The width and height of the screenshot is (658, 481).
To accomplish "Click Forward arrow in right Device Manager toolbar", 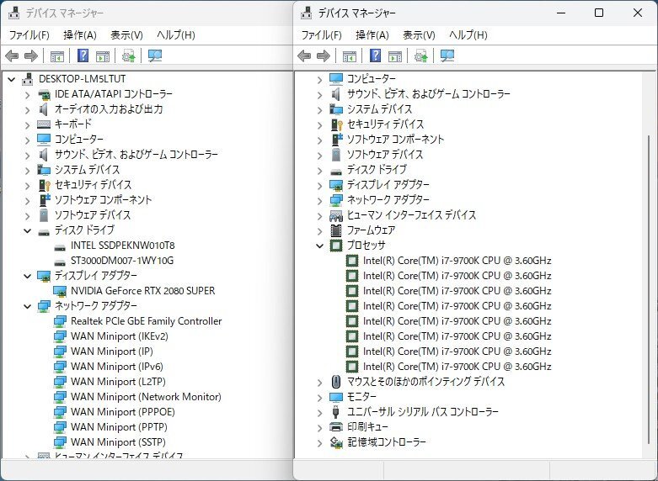I will (x=324, y=55).
